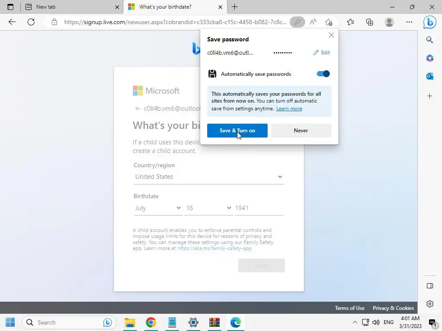Image resolution: width=442 pixels, height=331 pixels.
Task: Toggle sidebar layout icon
Action: click(430, 286)
